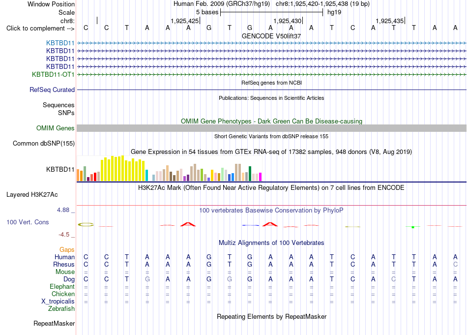The width and height of the screenshot is (467, 335).
Task: Click the dark green GTEx expression bar
Action: [x=250, y=174]
